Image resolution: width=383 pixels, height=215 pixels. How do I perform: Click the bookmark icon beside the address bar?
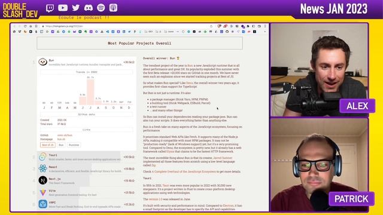[x=36, y=26]
